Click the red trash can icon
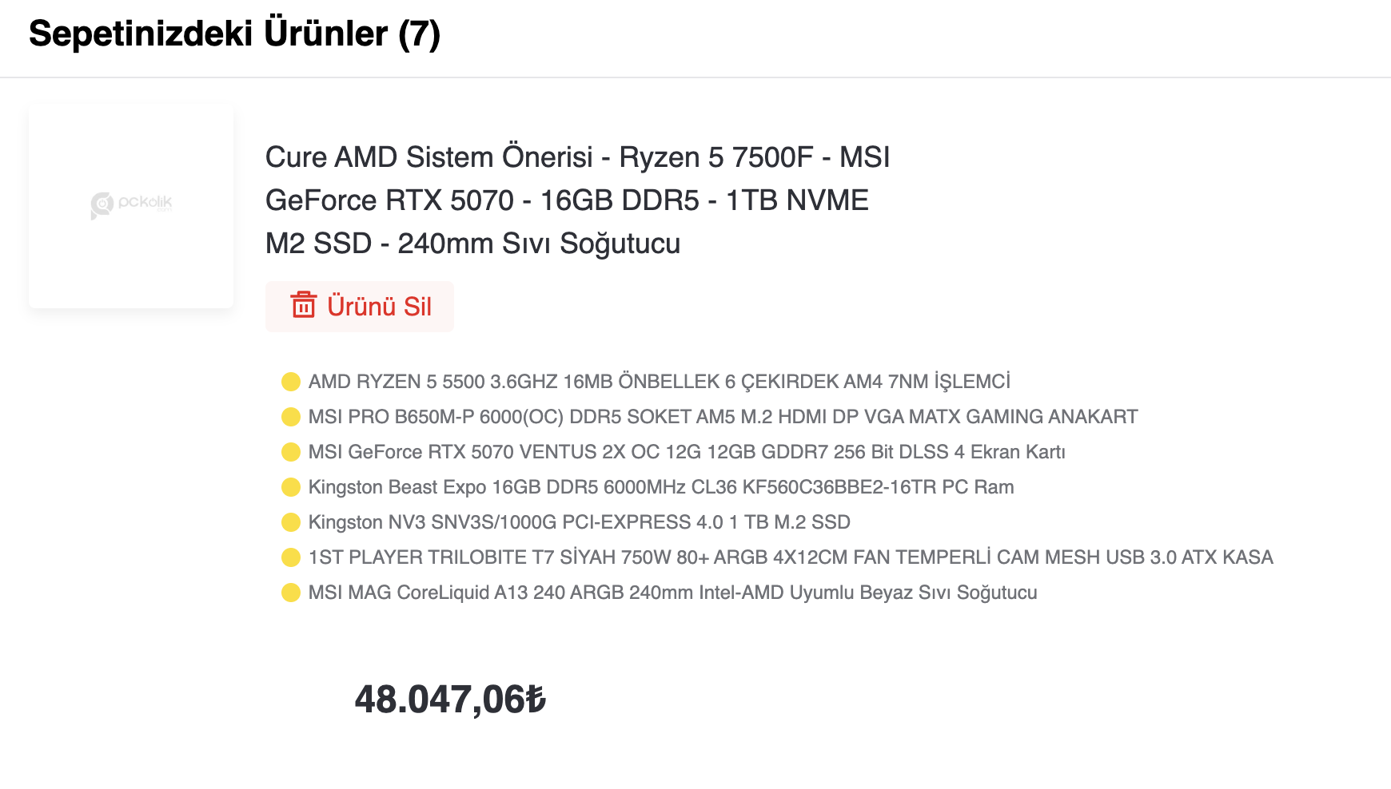 pyautogui.click(x=303, y=305)
